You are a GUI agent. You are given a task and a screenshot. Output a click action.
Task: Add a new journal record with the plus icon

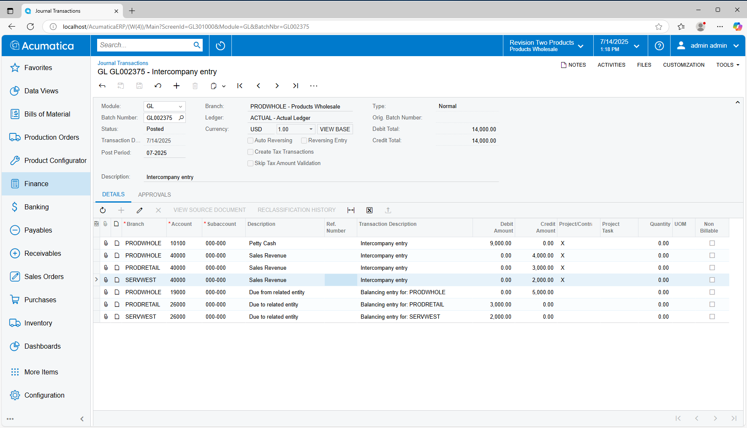177,86
